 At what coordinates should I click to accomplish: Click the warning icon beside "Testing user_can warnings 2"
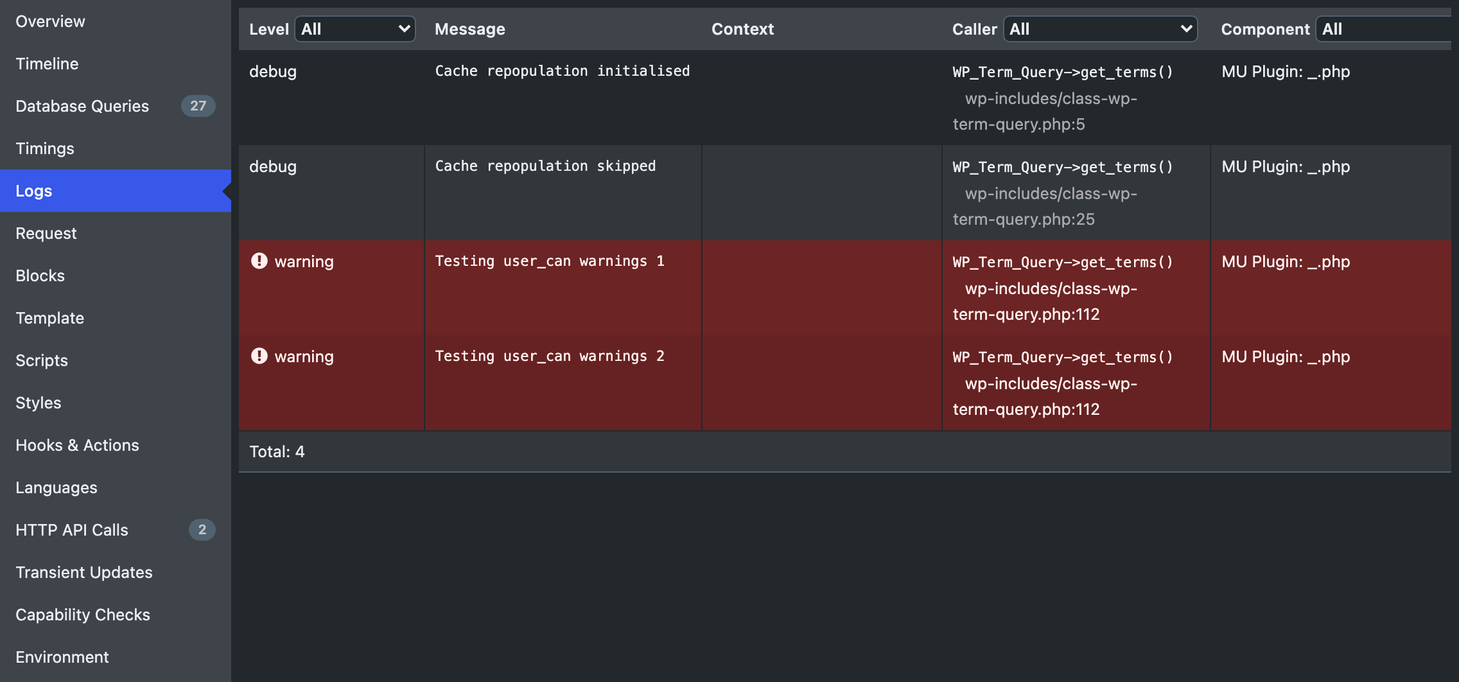pos(259,356)
